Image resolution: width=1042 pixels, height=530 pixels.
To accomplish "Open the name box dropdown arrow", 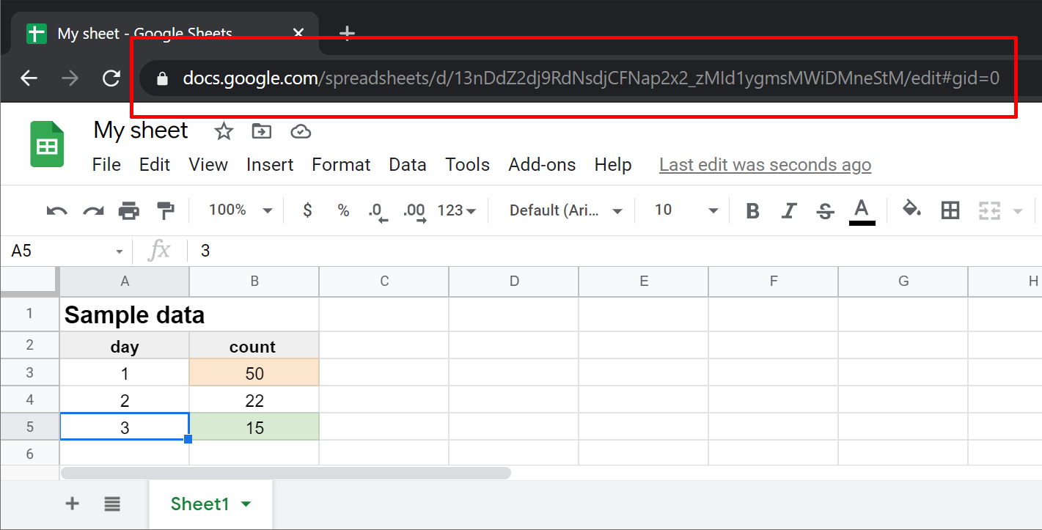I will pyautogui.click(x=120, y=251).
